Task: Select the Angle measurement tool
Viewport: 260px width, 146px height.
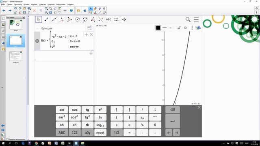Action: tap(93, 19)
